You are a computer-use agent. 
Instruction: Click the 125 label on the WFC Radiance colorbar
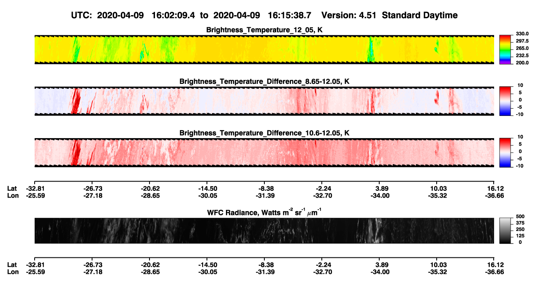(519, 236)
